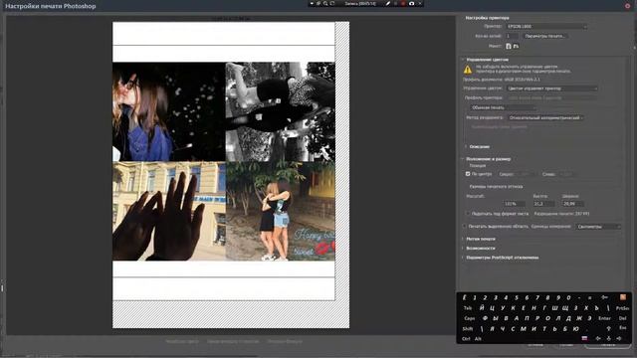The height and width of the screenshot is (358, 637).
Task: Click the pencil annotation icon in recording bar
Action: click(x=387, y=3)
